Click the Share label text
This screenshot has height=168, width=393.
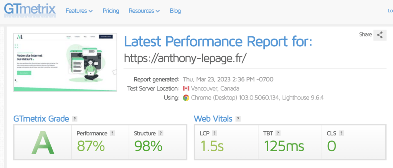click(365, 34)
